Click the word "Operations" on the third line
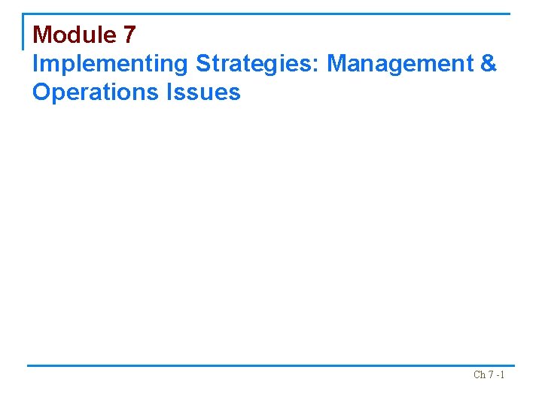The width and height of the screenshot is (542, 406). coord(90,92)
